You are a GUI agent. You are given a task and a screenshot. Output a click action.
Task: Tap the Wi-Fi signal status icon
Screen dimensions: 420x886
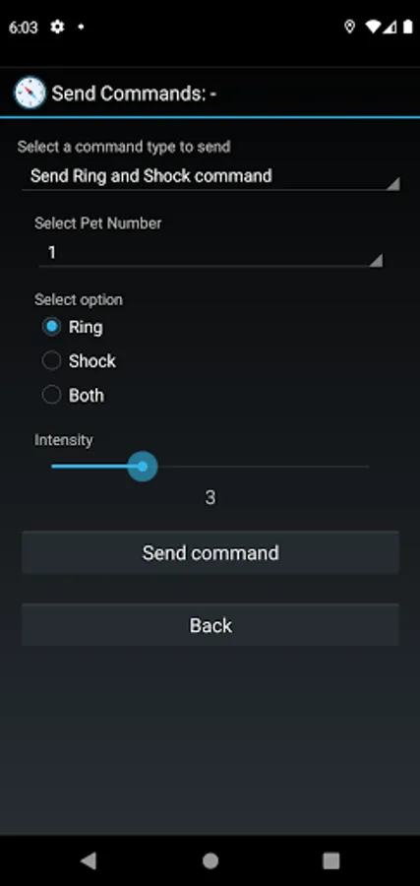point(373,27)
